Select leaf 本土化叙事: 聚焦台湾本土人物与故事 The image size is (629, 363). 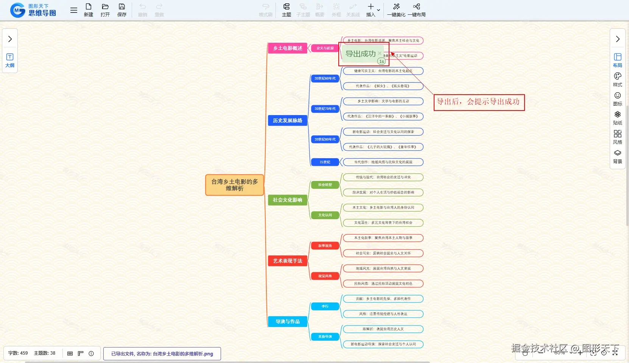pyautogui.click(x=383, y=238)
